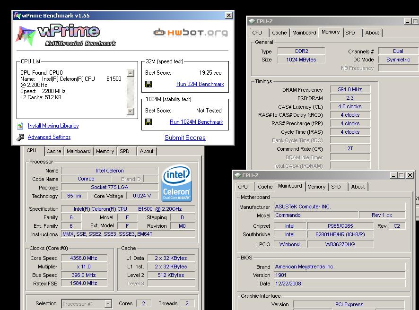Click CPU-Z title icon in Mainboard window

pos(237,175)
